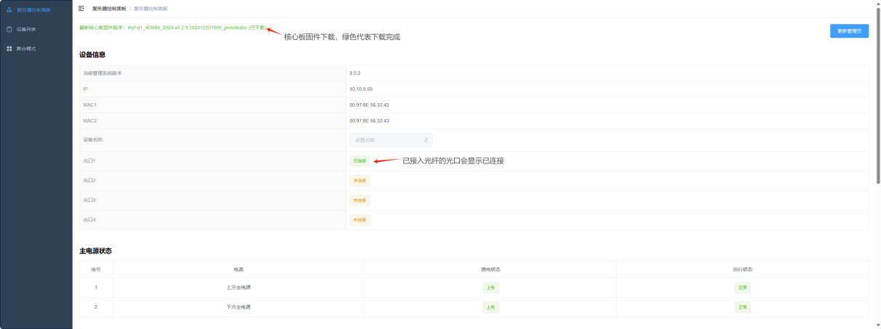Open 聚合模式 in the sidebar menu
This screenshot has height=329, width=881.
[x=27, y=49]
